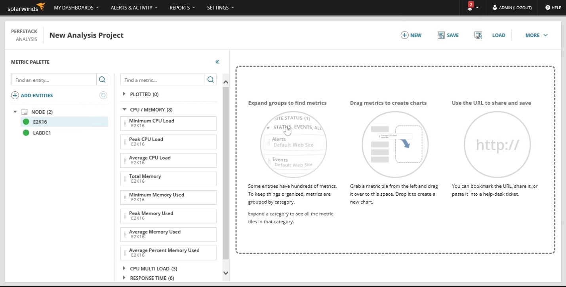Click the drag handle on Peak CPU Load
566x287 pixels.
tap(125, 142)
